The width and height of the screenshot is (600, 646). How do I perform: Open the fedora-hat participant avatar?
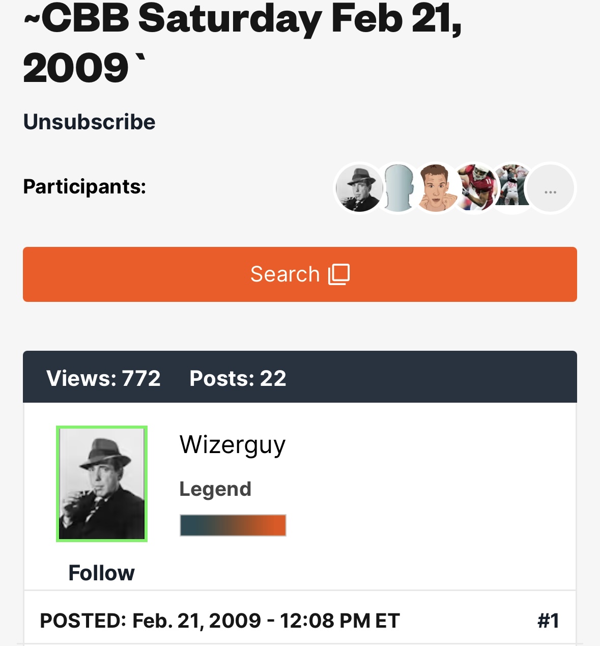tap(358, 188)
